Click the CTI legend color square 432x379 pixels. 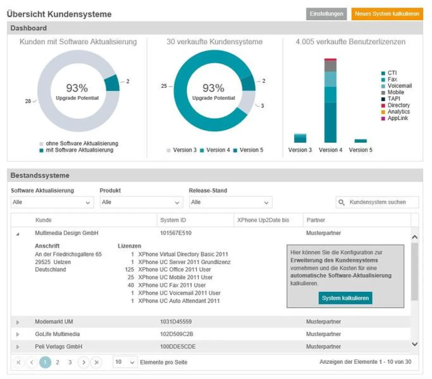383,73
